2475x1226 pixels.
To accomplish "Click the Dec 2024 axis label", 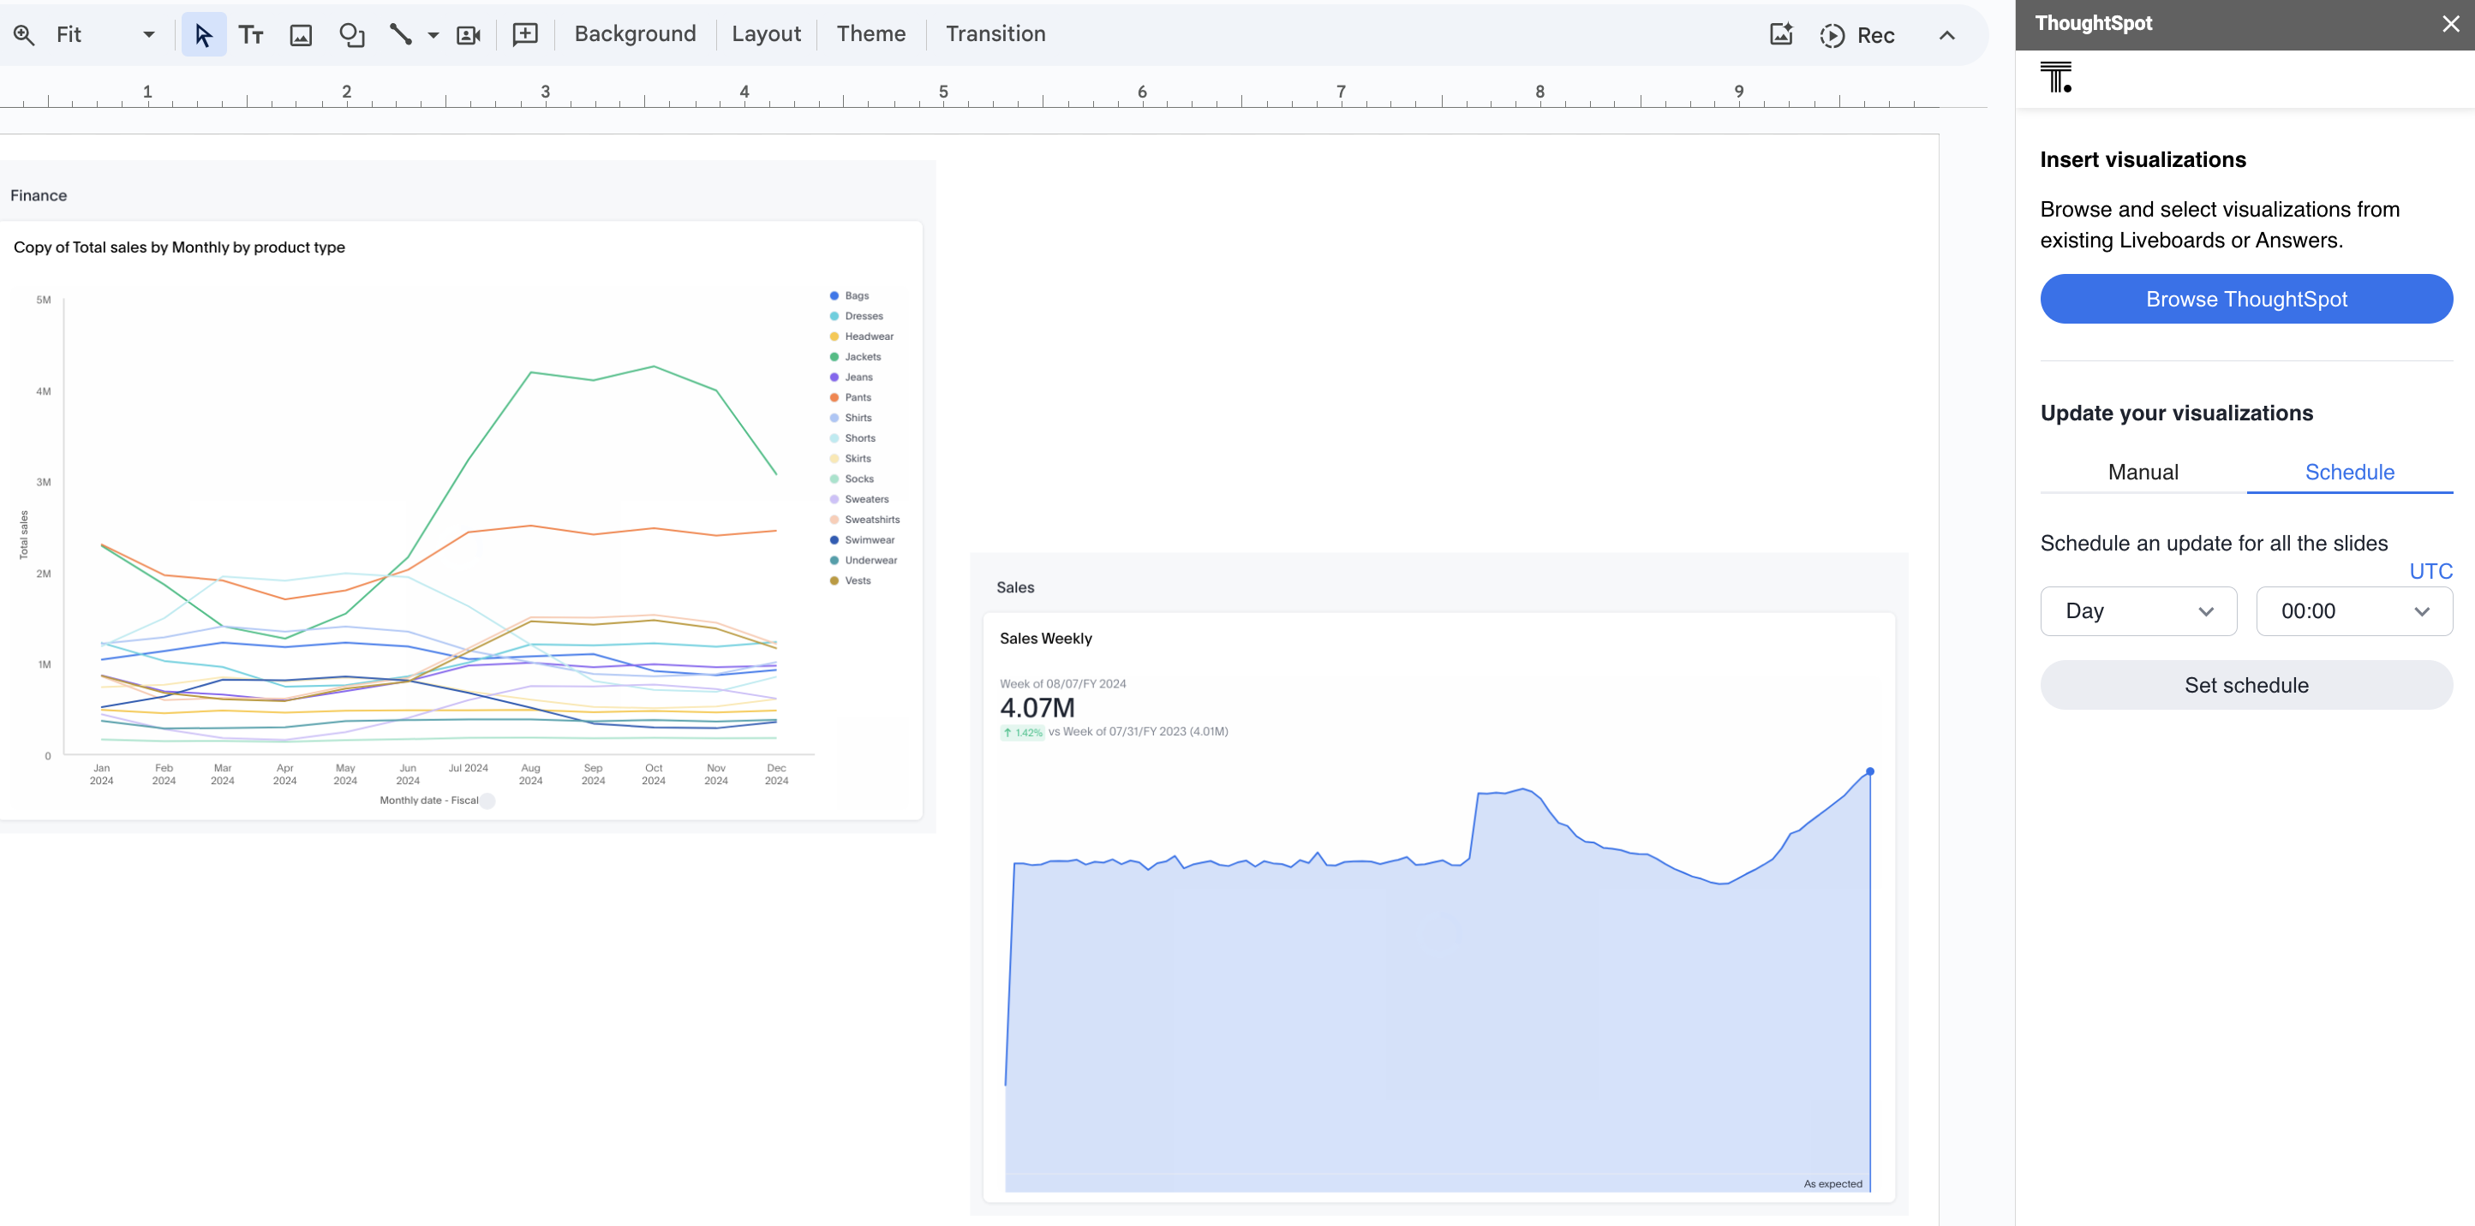I will coord(776,774).
